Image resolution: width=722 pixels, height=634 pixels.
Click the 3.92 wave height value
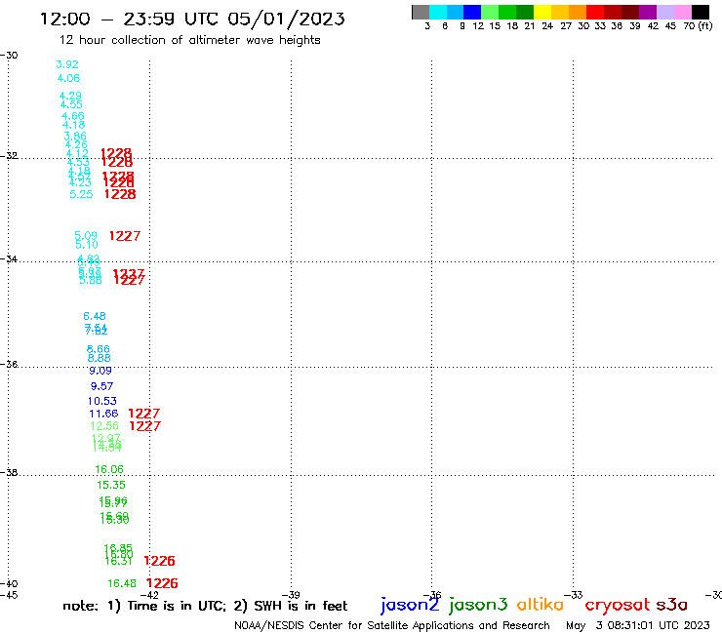click(x=67, y=64)
